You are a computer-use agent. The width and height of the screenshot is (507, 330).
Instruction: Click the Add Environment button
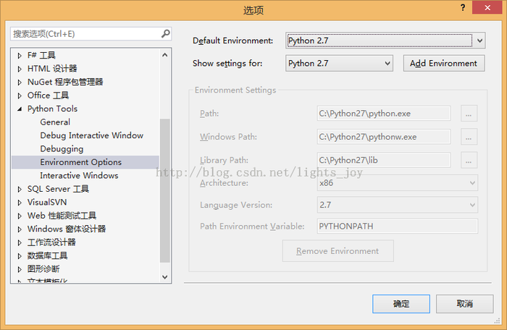pos(443,64)
